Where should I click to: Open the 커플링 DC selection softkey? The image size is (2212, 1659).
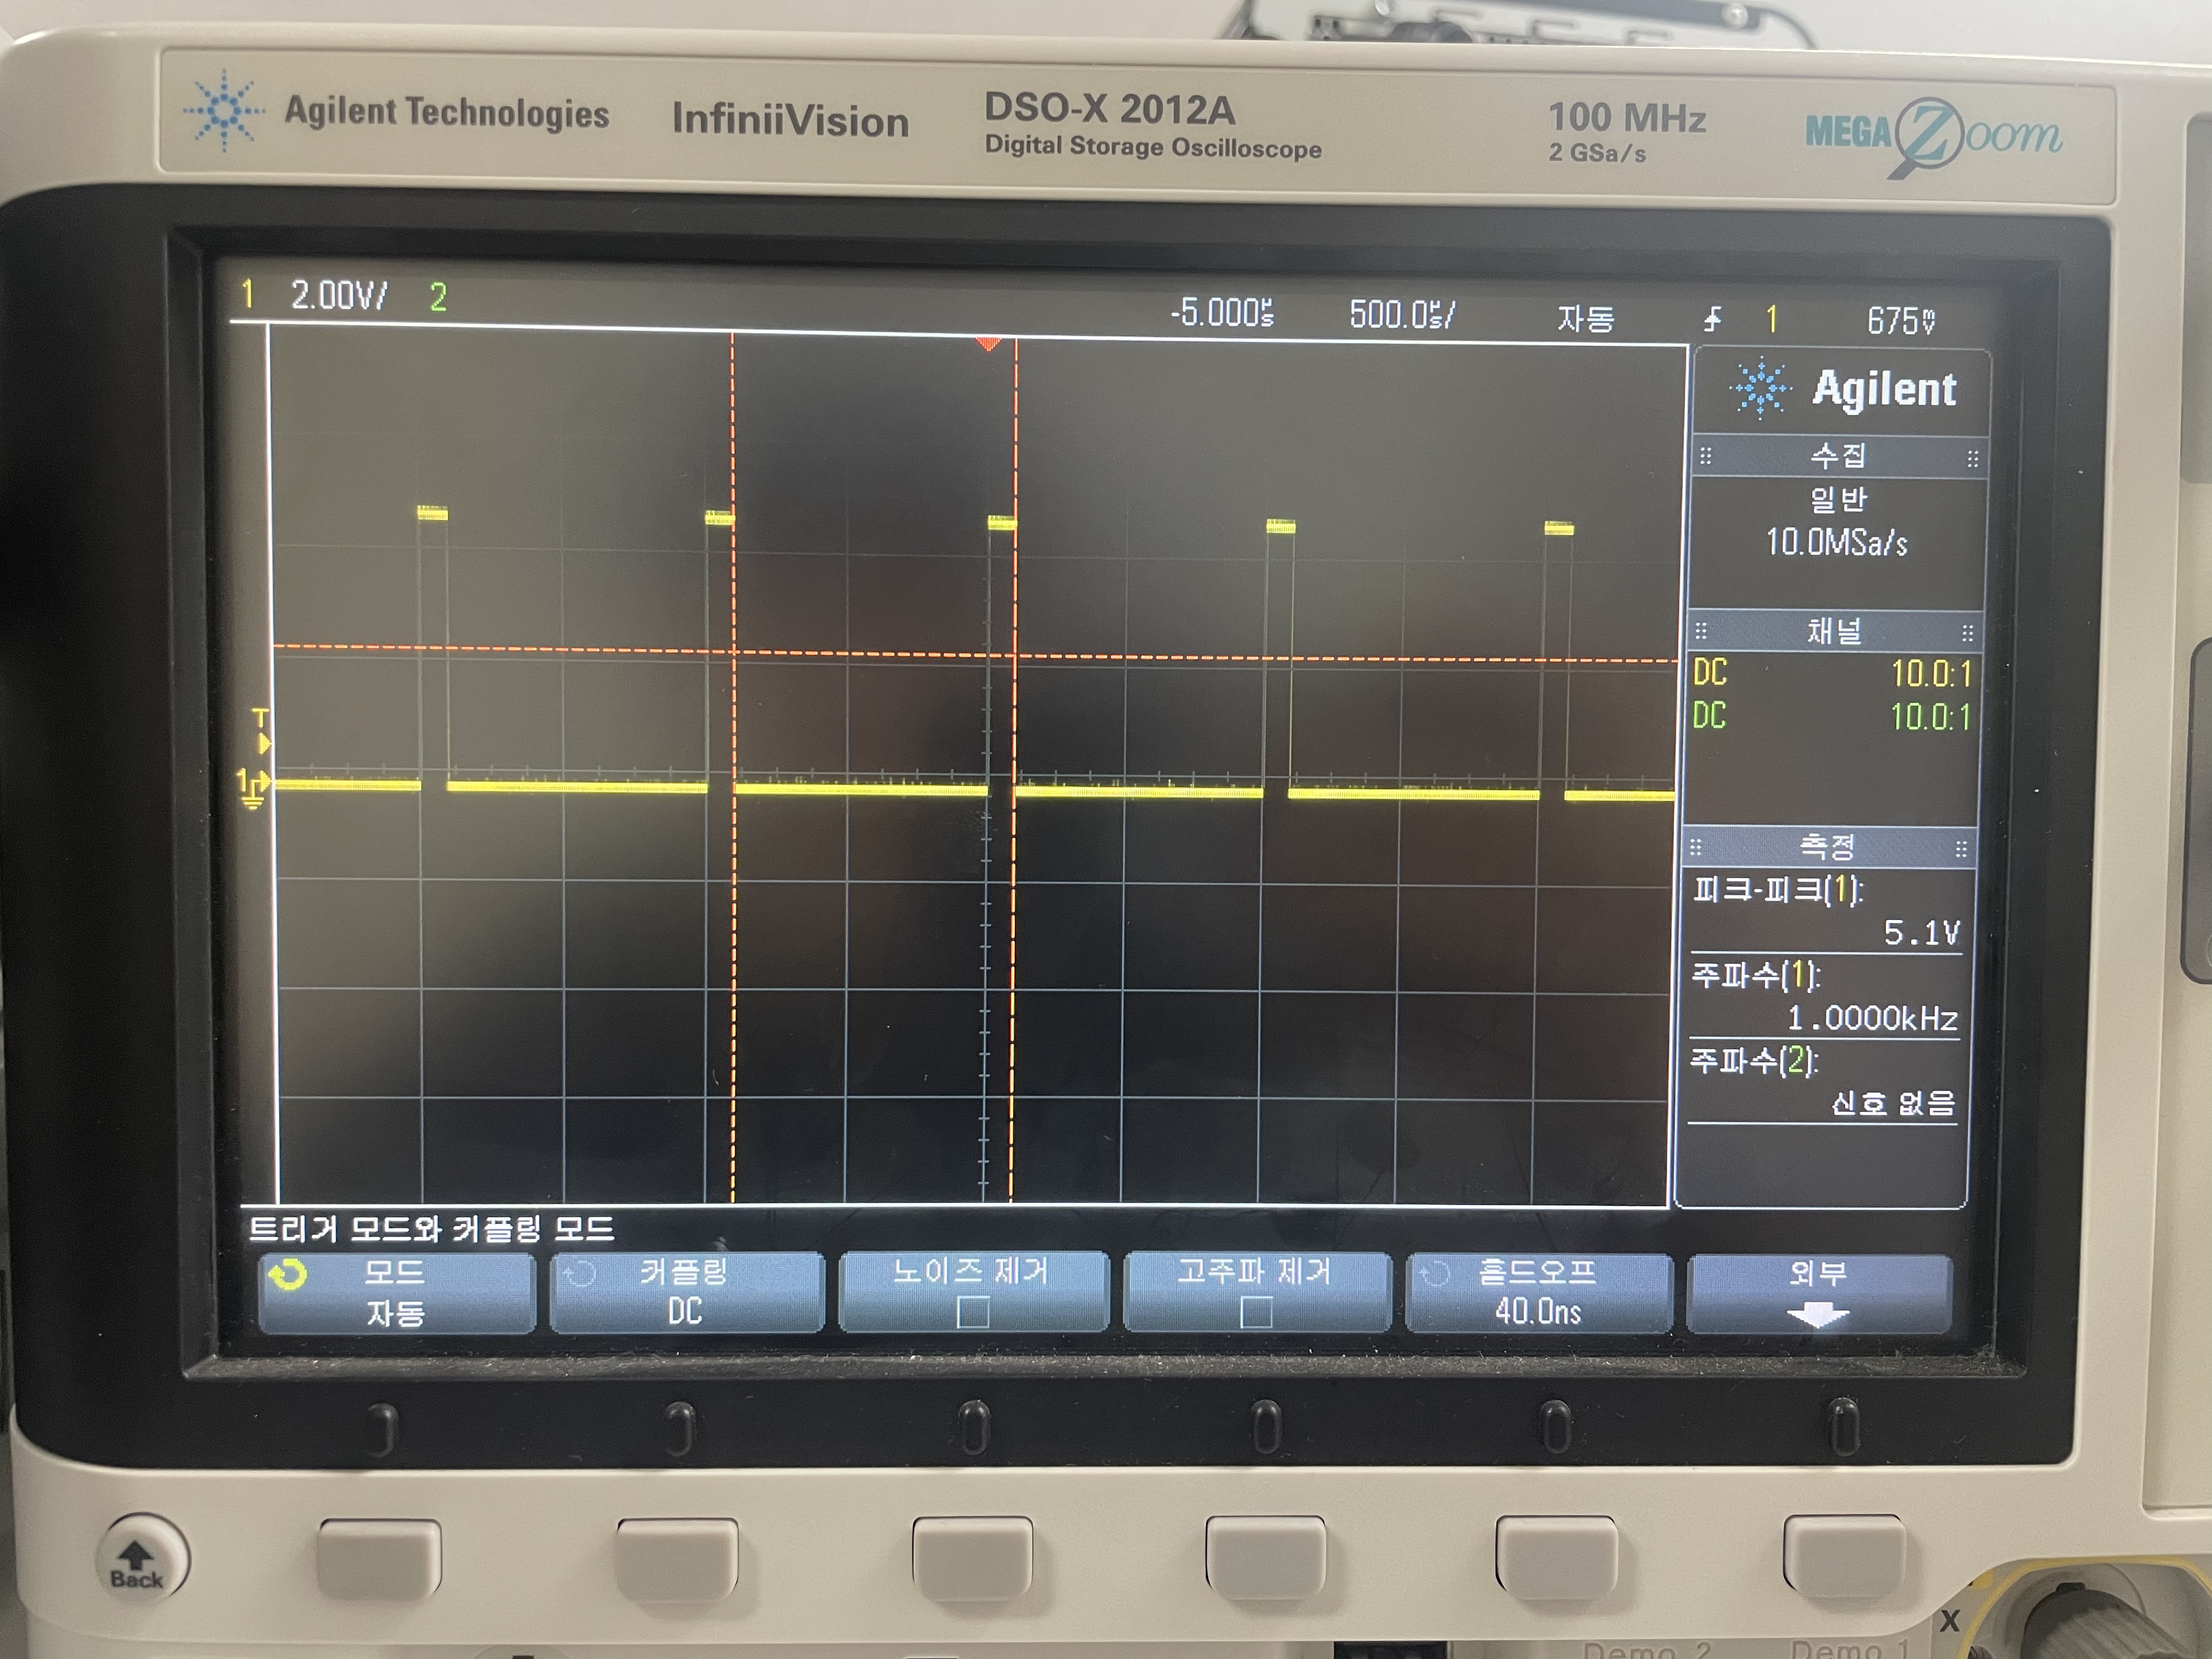tap(686, 1293)
